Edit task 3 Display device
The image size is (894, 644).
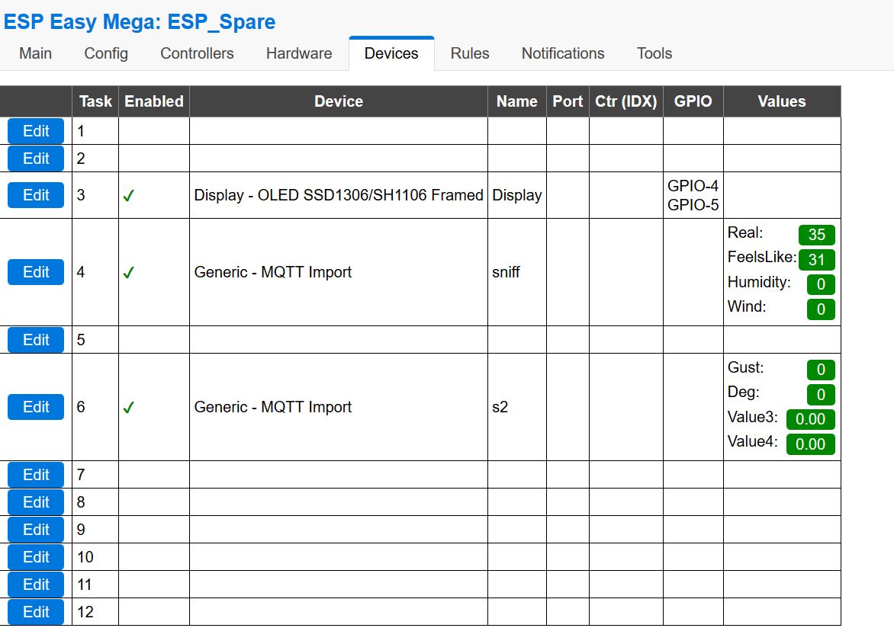34,194
